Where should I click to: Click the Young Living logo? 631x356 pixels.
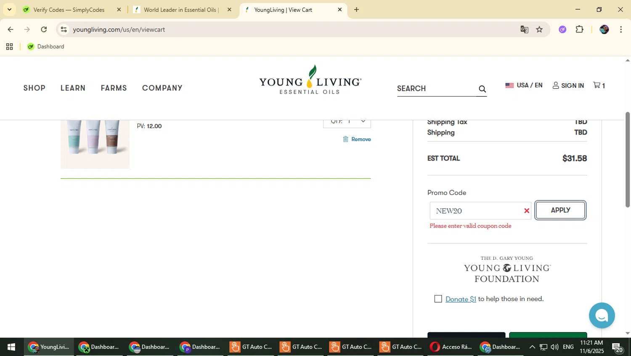(310, 80)
